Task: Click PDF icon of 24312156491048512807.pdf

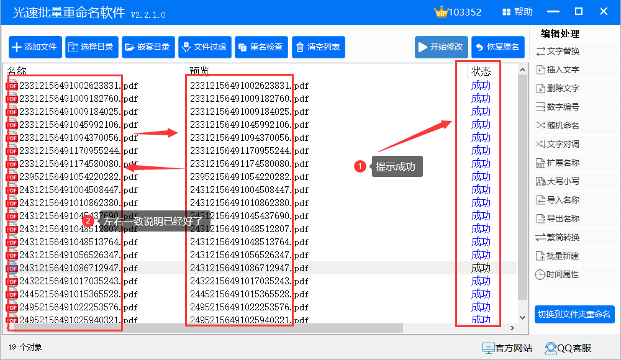Action: [12, 229]
